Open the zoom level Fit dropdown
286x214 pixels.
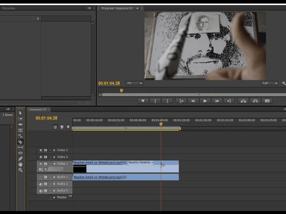[135, 83]
